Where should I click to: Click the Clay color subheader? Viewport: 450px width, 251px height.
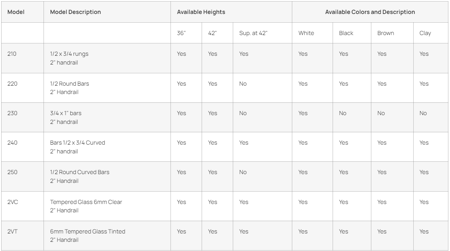pyautogui.click(x=425, y=33)
